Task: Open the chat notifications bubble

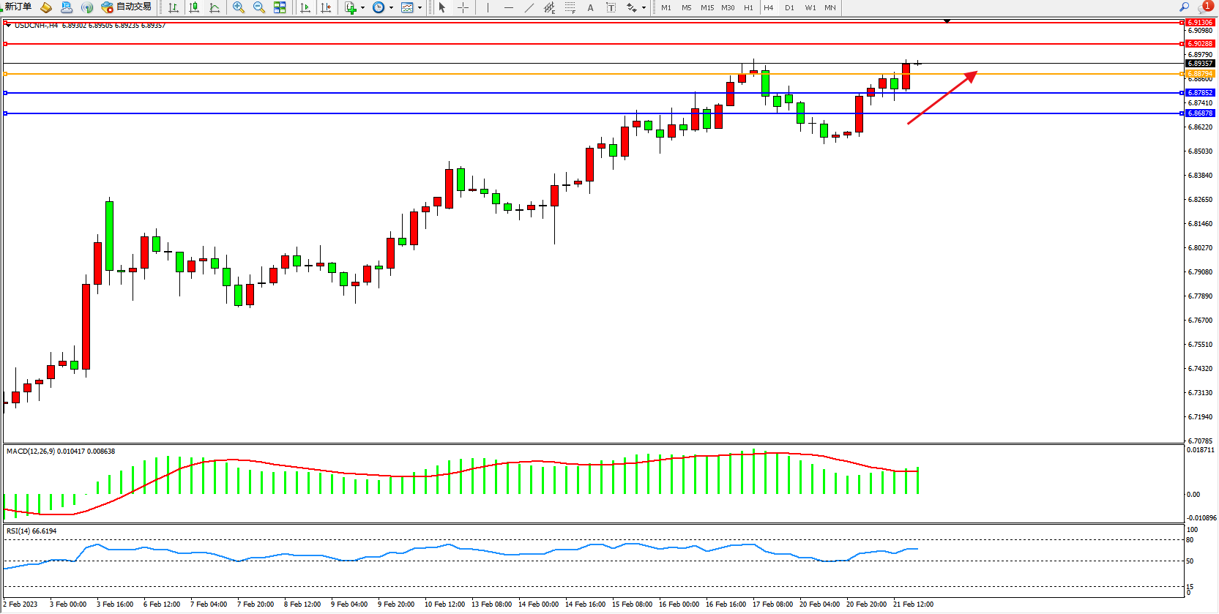Action: pos(1204,7)
